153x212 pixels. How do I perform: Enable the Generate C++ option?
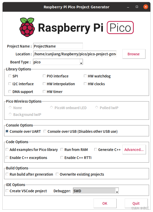tap(96, 149)
